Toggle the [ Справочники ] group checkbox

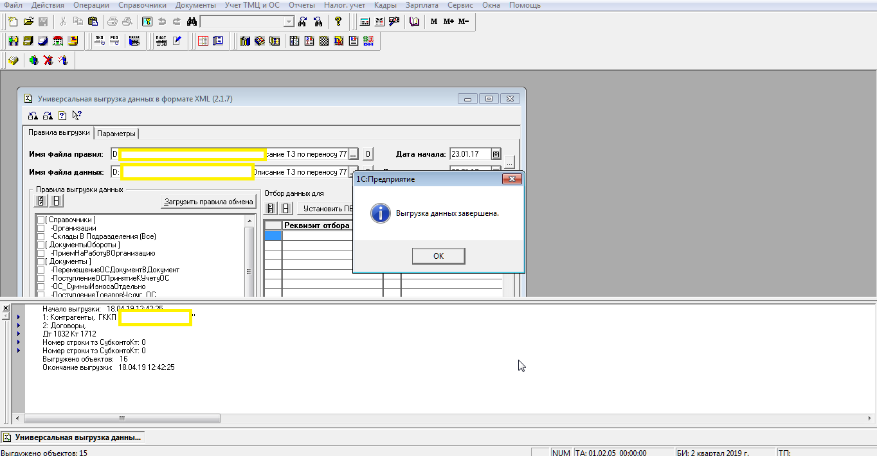[41, 220]
